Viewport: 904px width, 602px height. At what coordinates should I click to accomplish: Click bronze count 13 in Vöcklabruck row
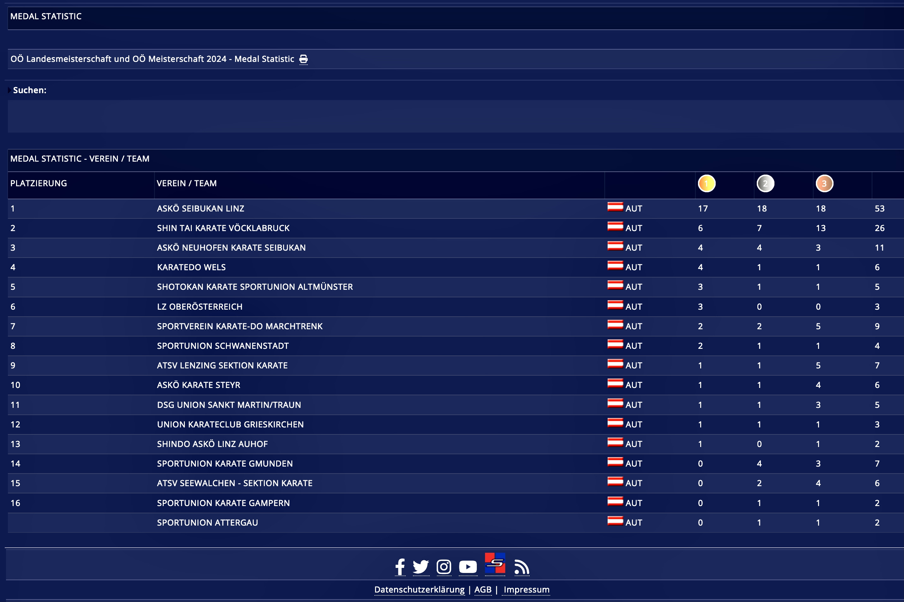pyautogui.click(x=821, y=228)
